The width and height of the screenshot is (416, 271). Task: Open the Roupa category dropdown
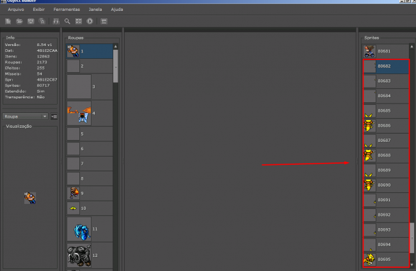26,116
